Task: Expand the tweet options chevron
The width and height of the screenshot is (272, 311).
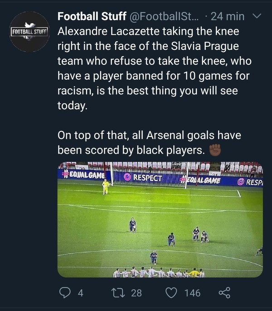Action: tap(257, 17)
